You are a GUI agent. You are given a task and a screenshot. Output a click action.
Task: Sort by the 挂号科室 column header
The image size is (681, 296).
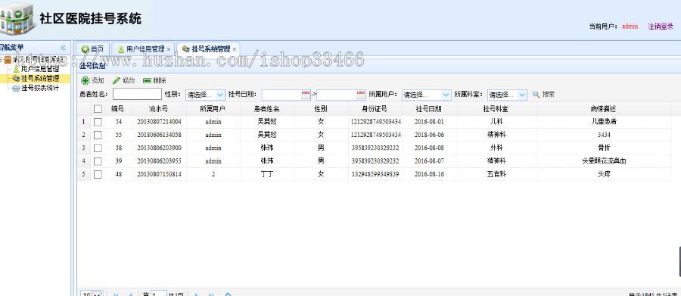click(496, 109)
